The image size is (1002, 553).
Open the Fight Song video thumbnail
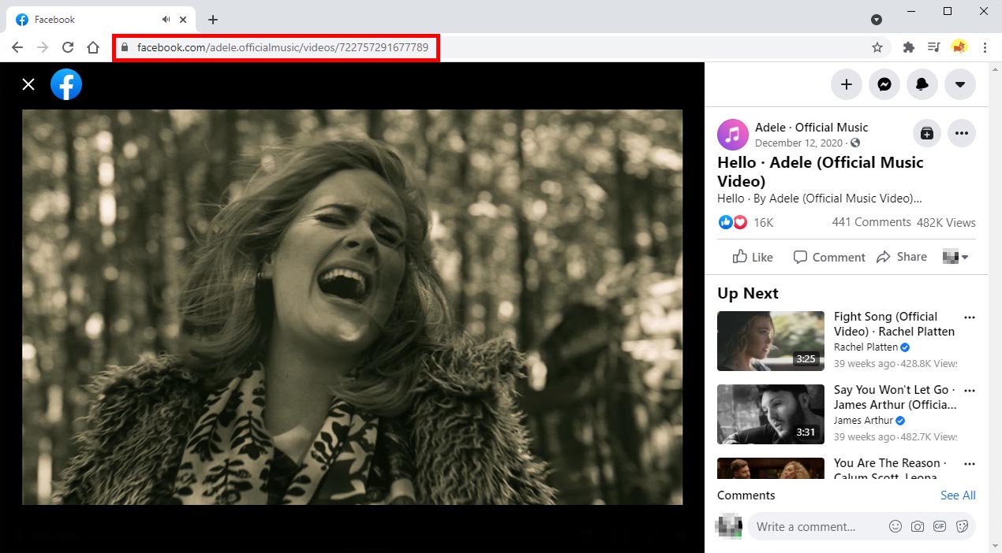[771, 341]
